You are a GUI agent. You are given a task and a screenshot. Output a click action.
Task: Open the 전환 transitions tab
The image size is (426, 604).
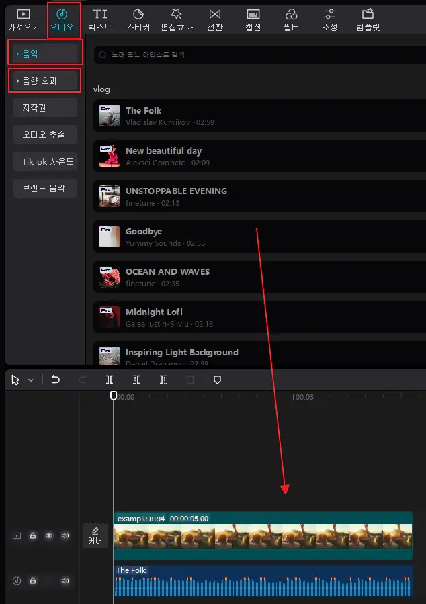point(214,20)
